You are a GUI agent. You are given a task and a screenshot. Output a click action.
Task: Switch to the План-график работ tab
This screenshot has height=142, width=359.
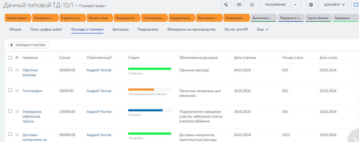[x=46, y=29]
